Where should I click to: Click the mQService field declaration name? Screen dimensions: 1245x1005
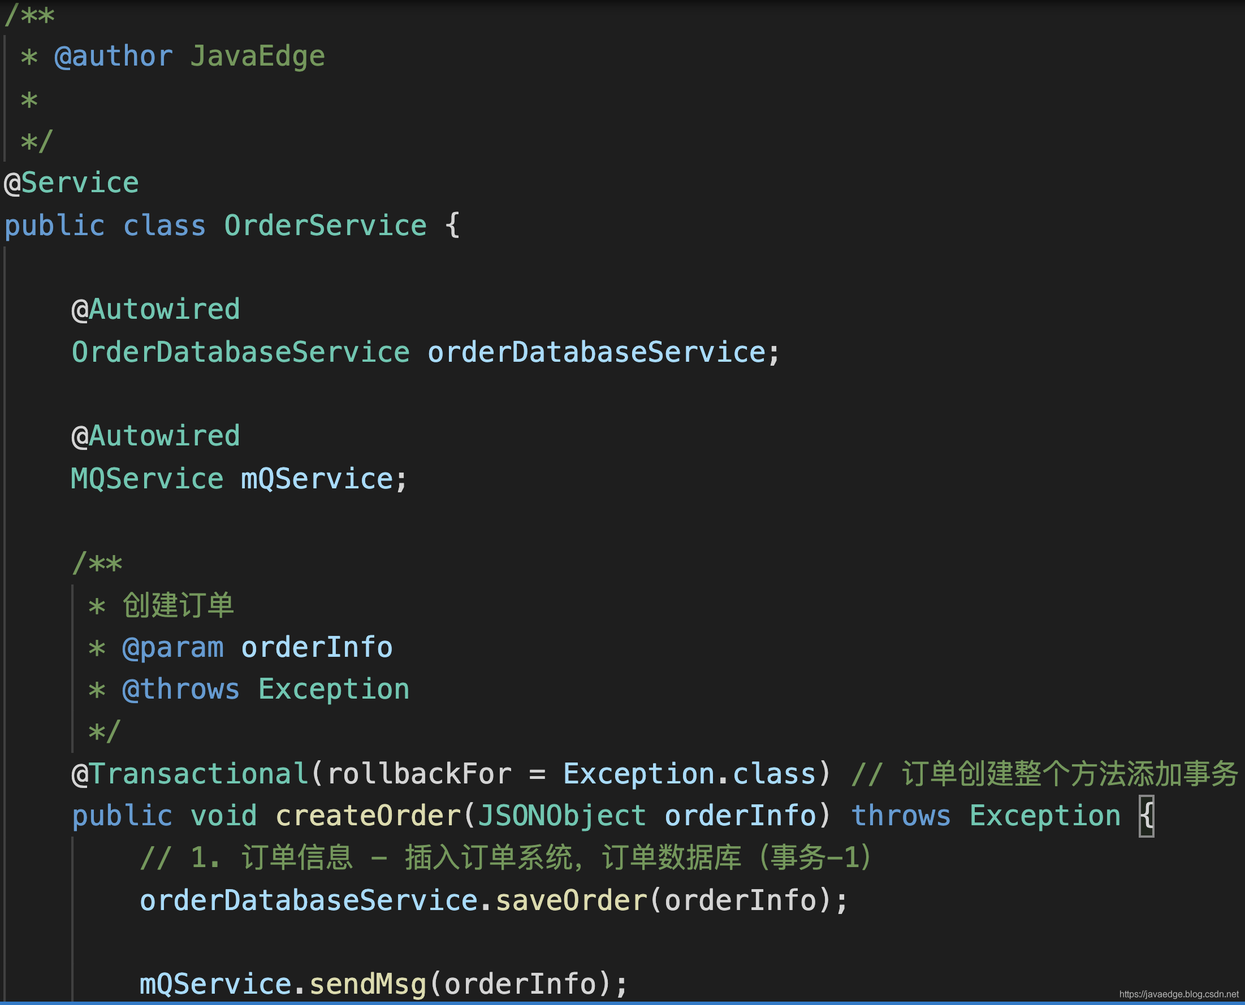coord(317,479)
